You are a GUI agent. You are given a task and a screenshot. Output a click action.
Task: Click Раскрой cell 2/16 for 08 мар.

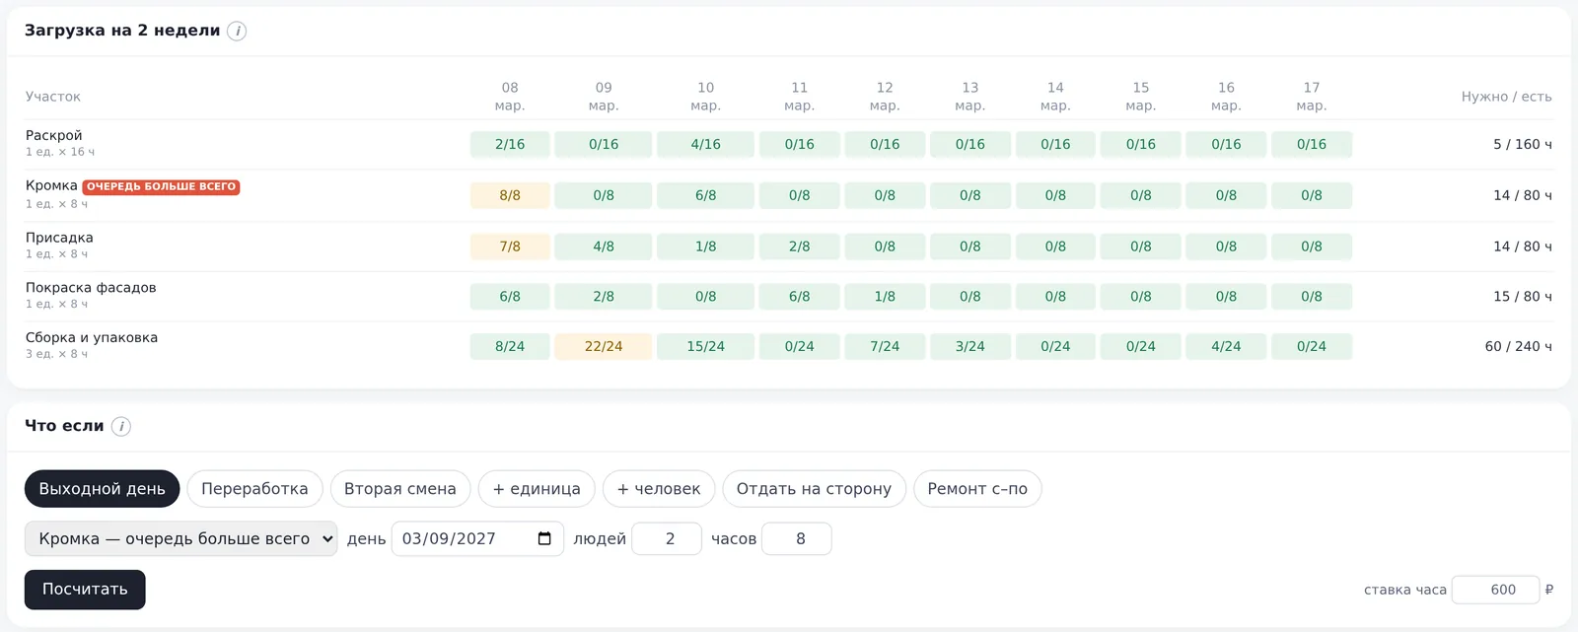pos(510,144)
